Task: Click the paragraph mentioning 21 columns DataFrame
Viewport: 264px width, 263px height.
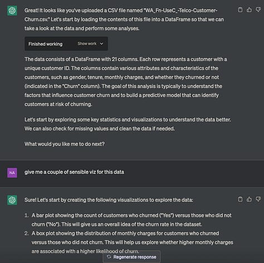Action: (126, 82)
